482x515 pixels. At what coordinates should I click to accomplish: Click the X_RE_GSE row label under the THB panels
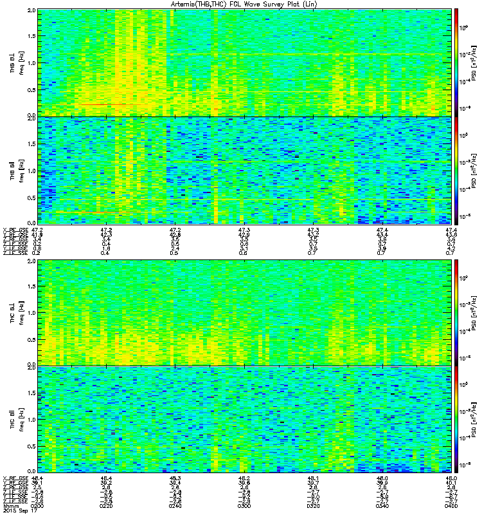pyautogui.click(x=15, y=230)
